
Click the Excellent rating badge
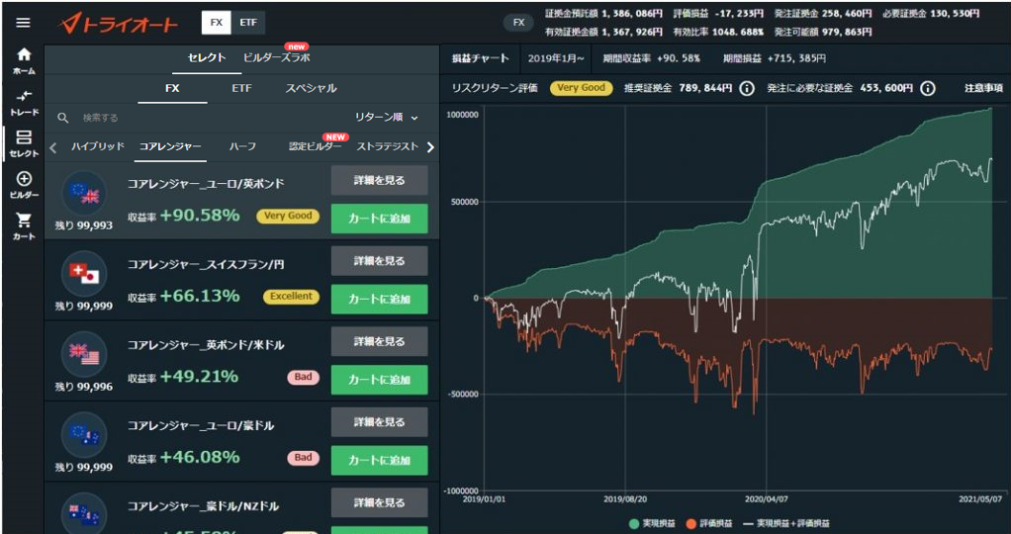pos(292,297)
